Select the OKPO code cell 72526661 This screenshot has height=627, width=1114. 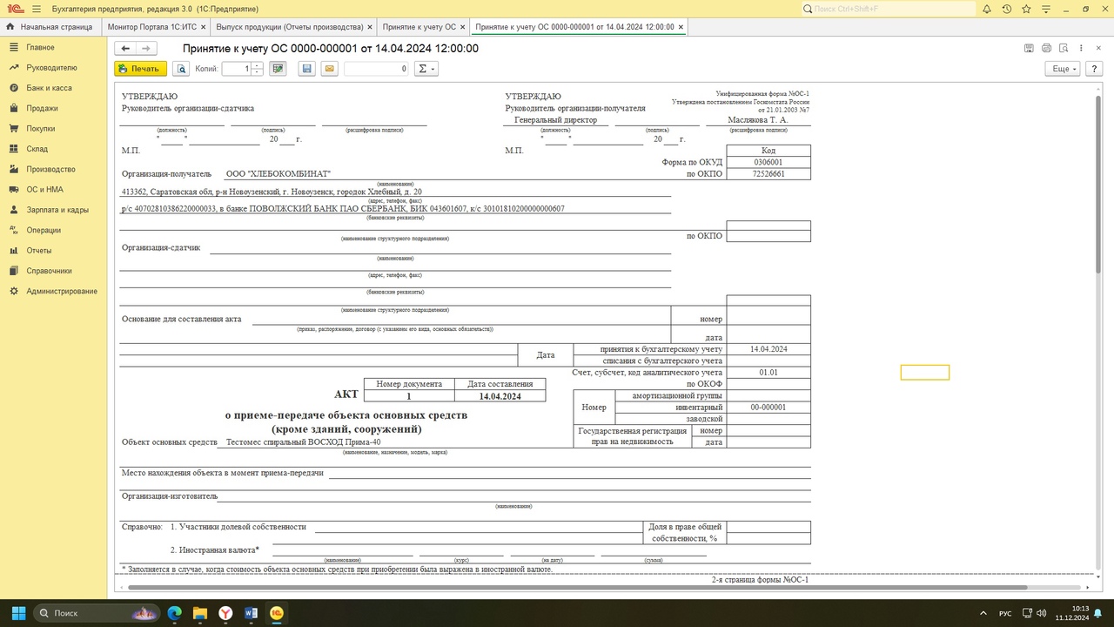tap(768, 173)
